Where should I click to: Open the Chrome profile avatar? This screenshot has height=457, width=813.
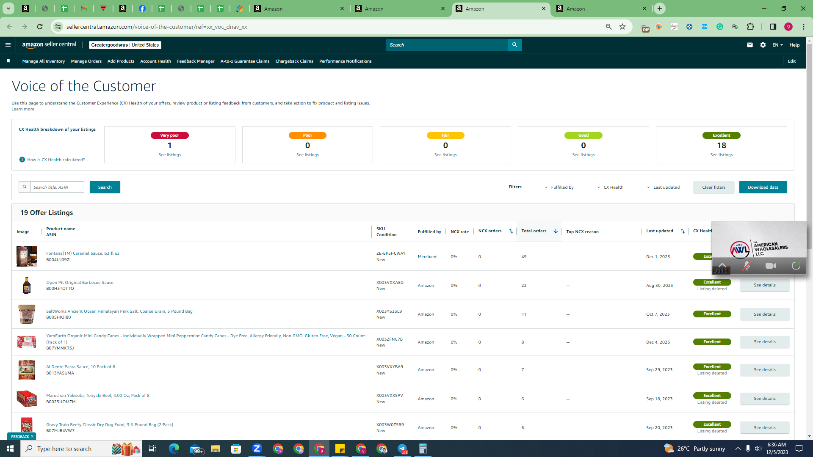click(x=788, y=27)
